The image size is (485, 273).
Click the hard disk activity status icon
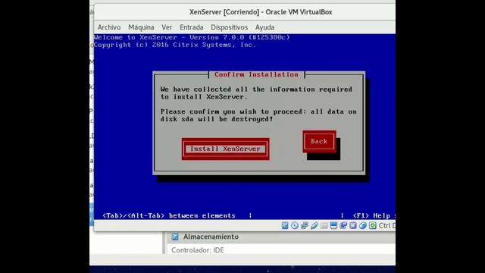tap(285, 226)
